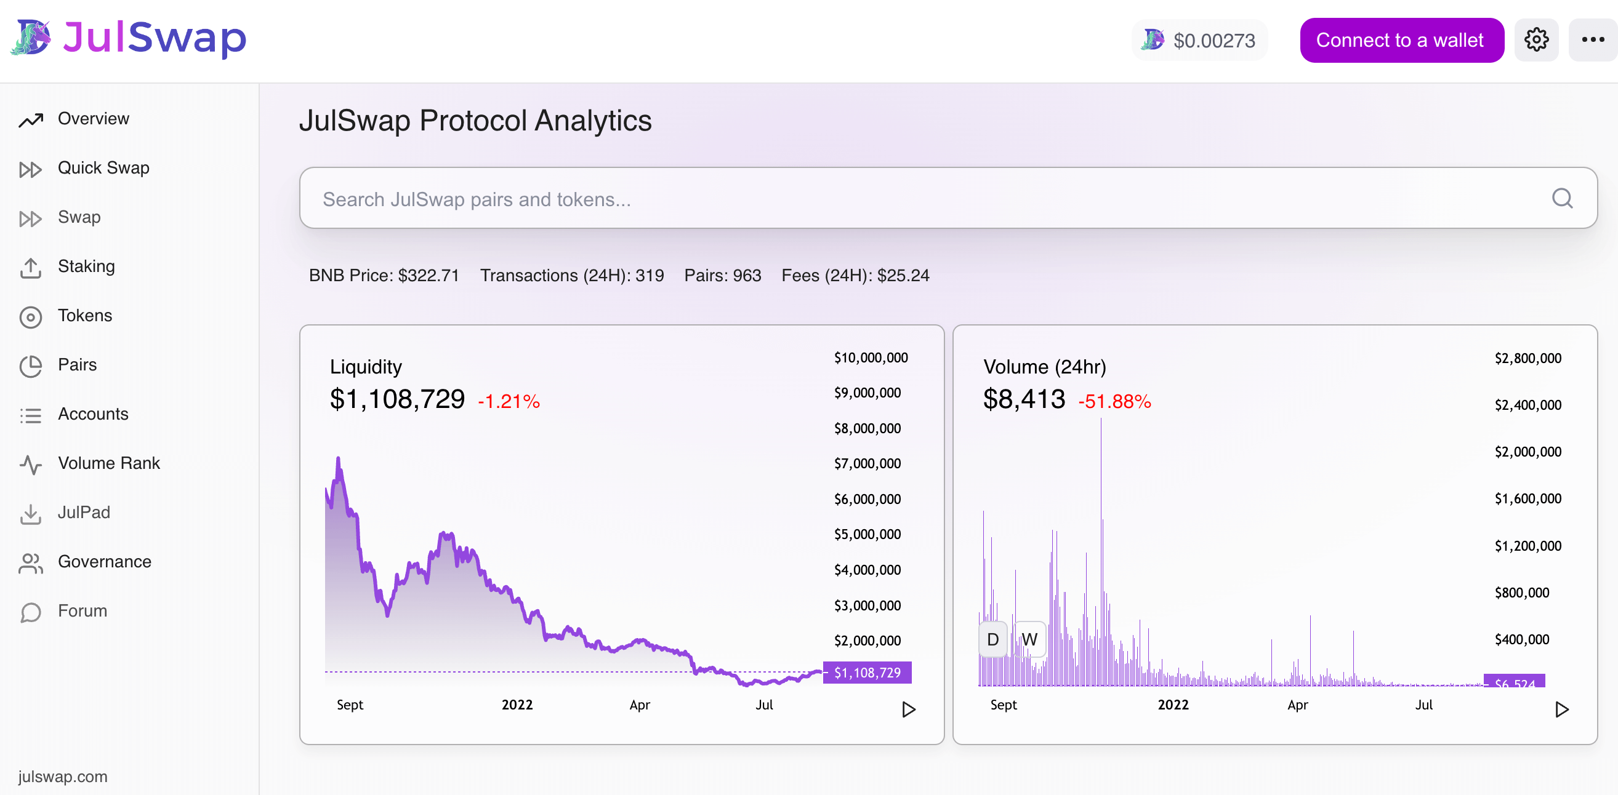Click BNB Price: $322.71 stat
Viewport: 1618px width, 795px height.
click(x=384, y=276)
